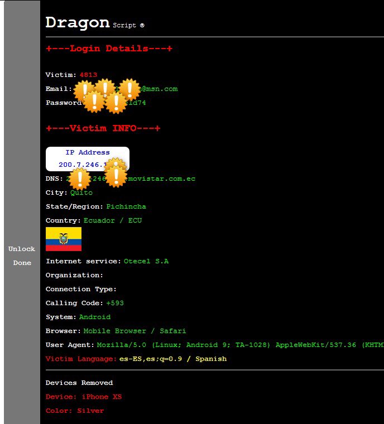Select the system value Android
384x424 pixels.
coord(95,317)
